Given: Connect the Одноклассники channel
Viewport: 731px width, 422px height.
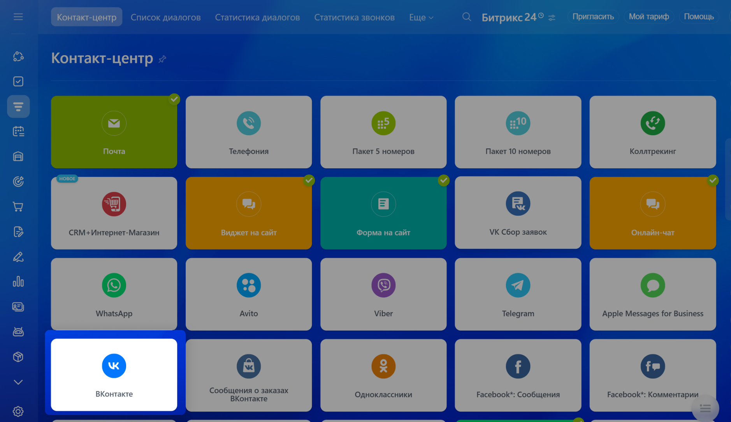Looking at the screenshot, I should click(383, 375).
